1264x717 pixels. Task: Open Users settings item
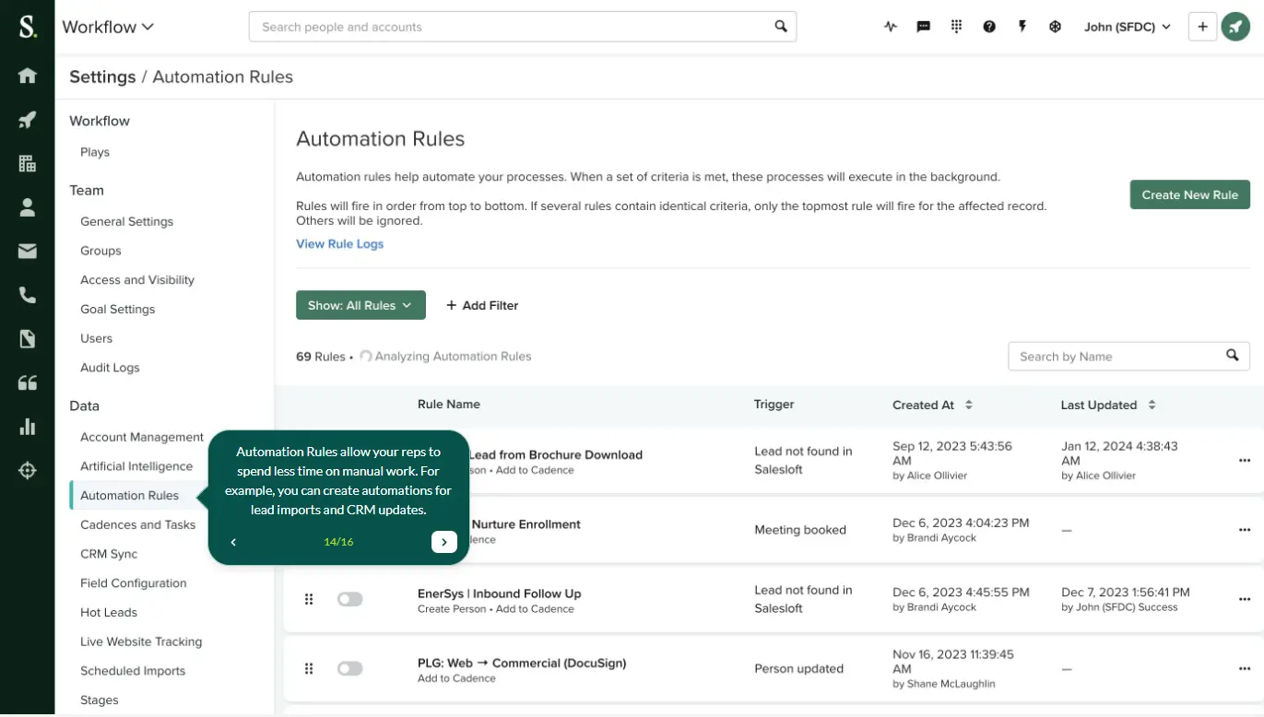pyautogui.click(x=96, y=338)
